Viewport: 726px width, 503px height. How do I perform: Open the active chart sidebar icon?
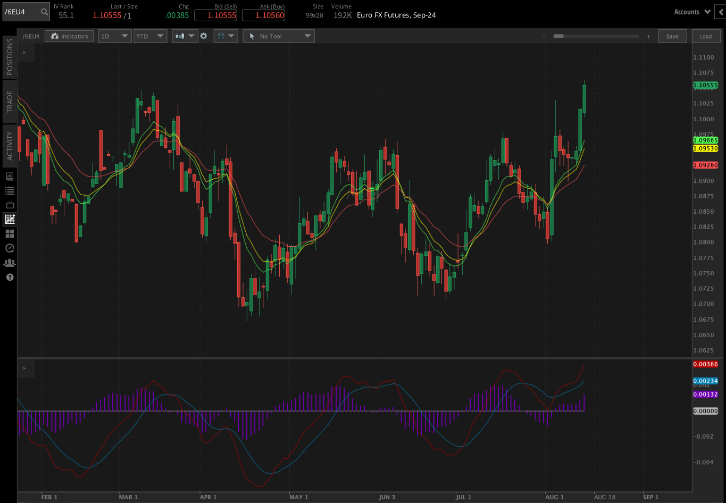click(9, 219)
